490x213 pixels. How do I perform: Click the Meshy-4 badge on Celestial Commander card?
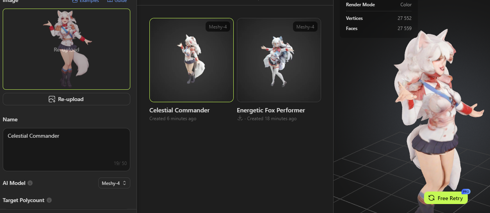tap(218, 27)
